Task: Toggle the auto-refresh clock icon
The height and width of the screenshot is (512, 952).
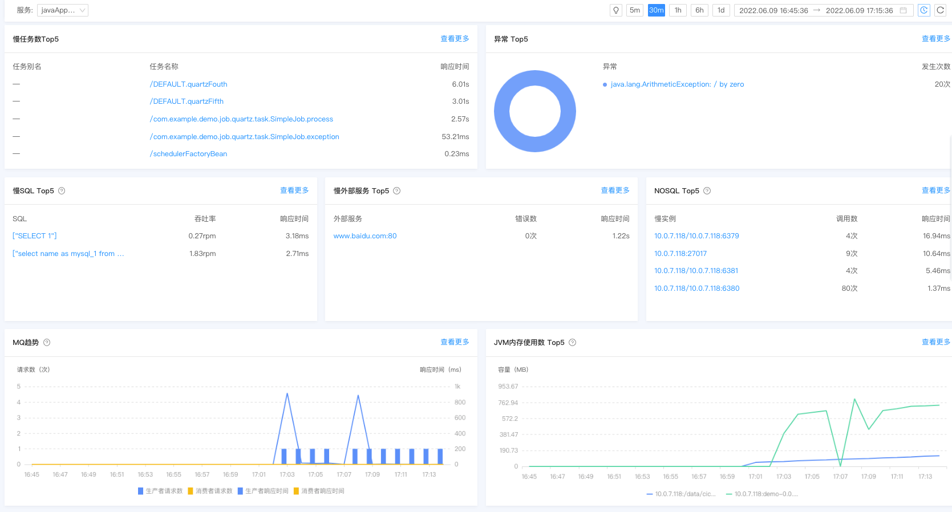Action: [x=924, y=10]
